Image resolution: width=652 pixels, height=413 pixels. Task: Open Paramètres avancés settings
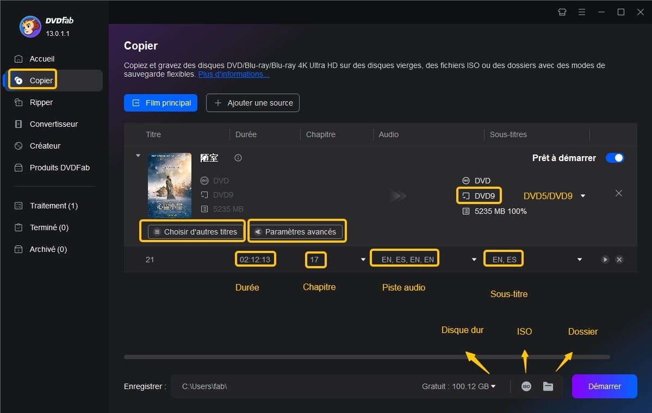[x=296, y=232]
